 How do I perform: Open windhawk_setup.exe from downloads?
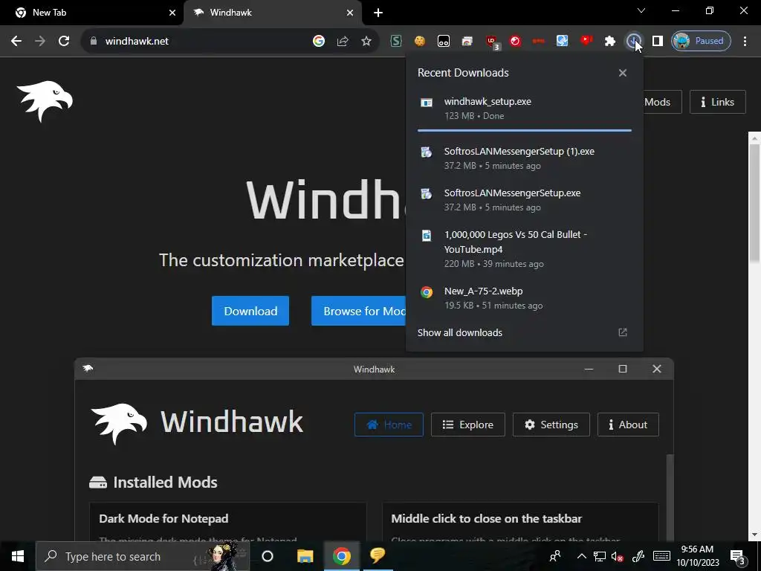click(524, 109)
